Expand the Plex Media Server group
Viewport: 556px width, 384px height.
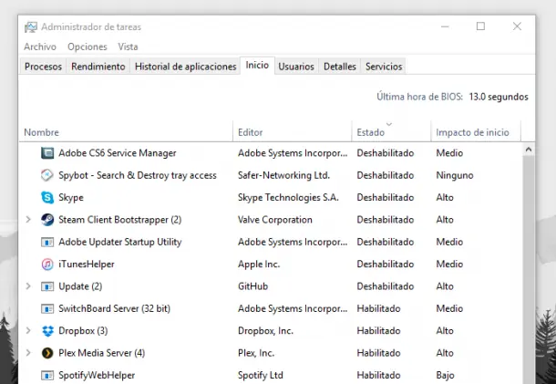click(x=28, y=353)
